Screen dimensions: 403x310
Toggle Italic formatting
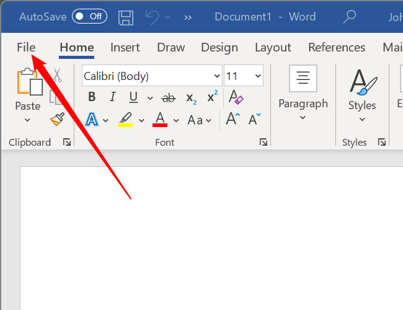(x=113, y=97)
